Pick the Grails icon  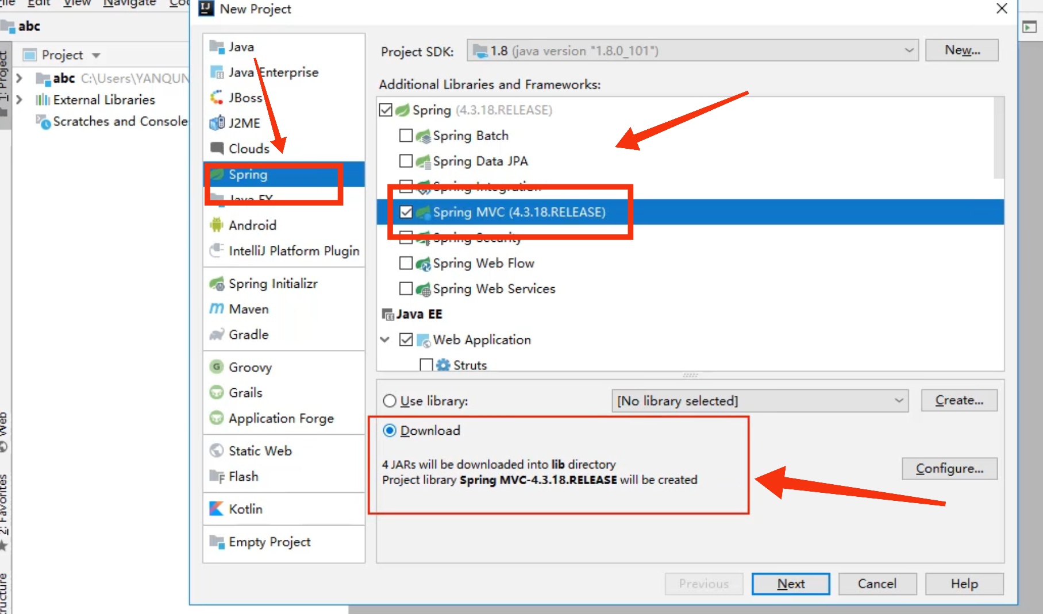217,392
